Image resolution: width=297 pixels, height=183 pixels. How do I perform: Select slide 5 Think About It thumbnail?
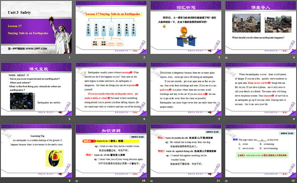(x=36, y=89)
